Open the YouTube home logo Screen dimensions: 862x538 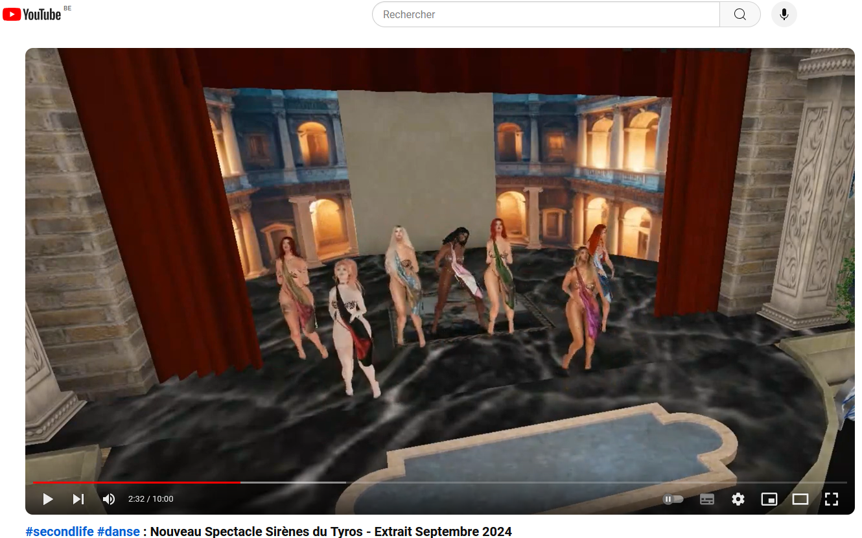click(32, 14)
